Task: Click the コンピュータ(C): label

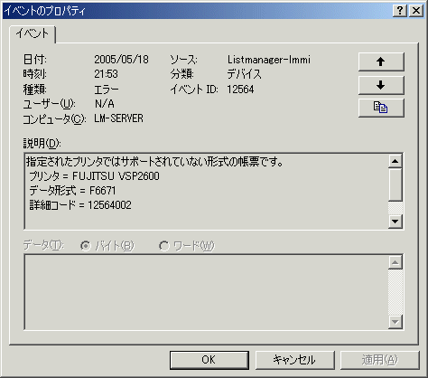Action: point(54,119)
